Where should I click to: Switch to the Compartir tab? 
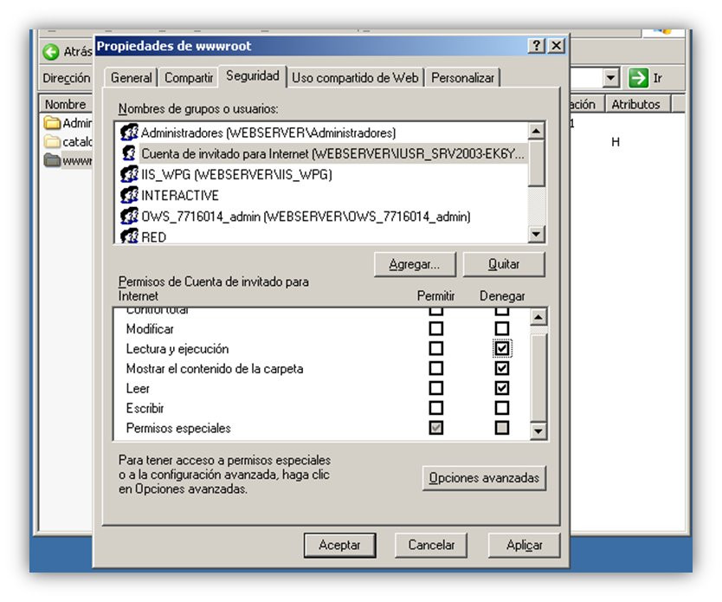coord(189,78)
